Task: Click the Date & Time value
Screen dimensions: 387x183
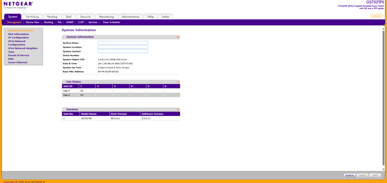Action: (x=115, y=64)
